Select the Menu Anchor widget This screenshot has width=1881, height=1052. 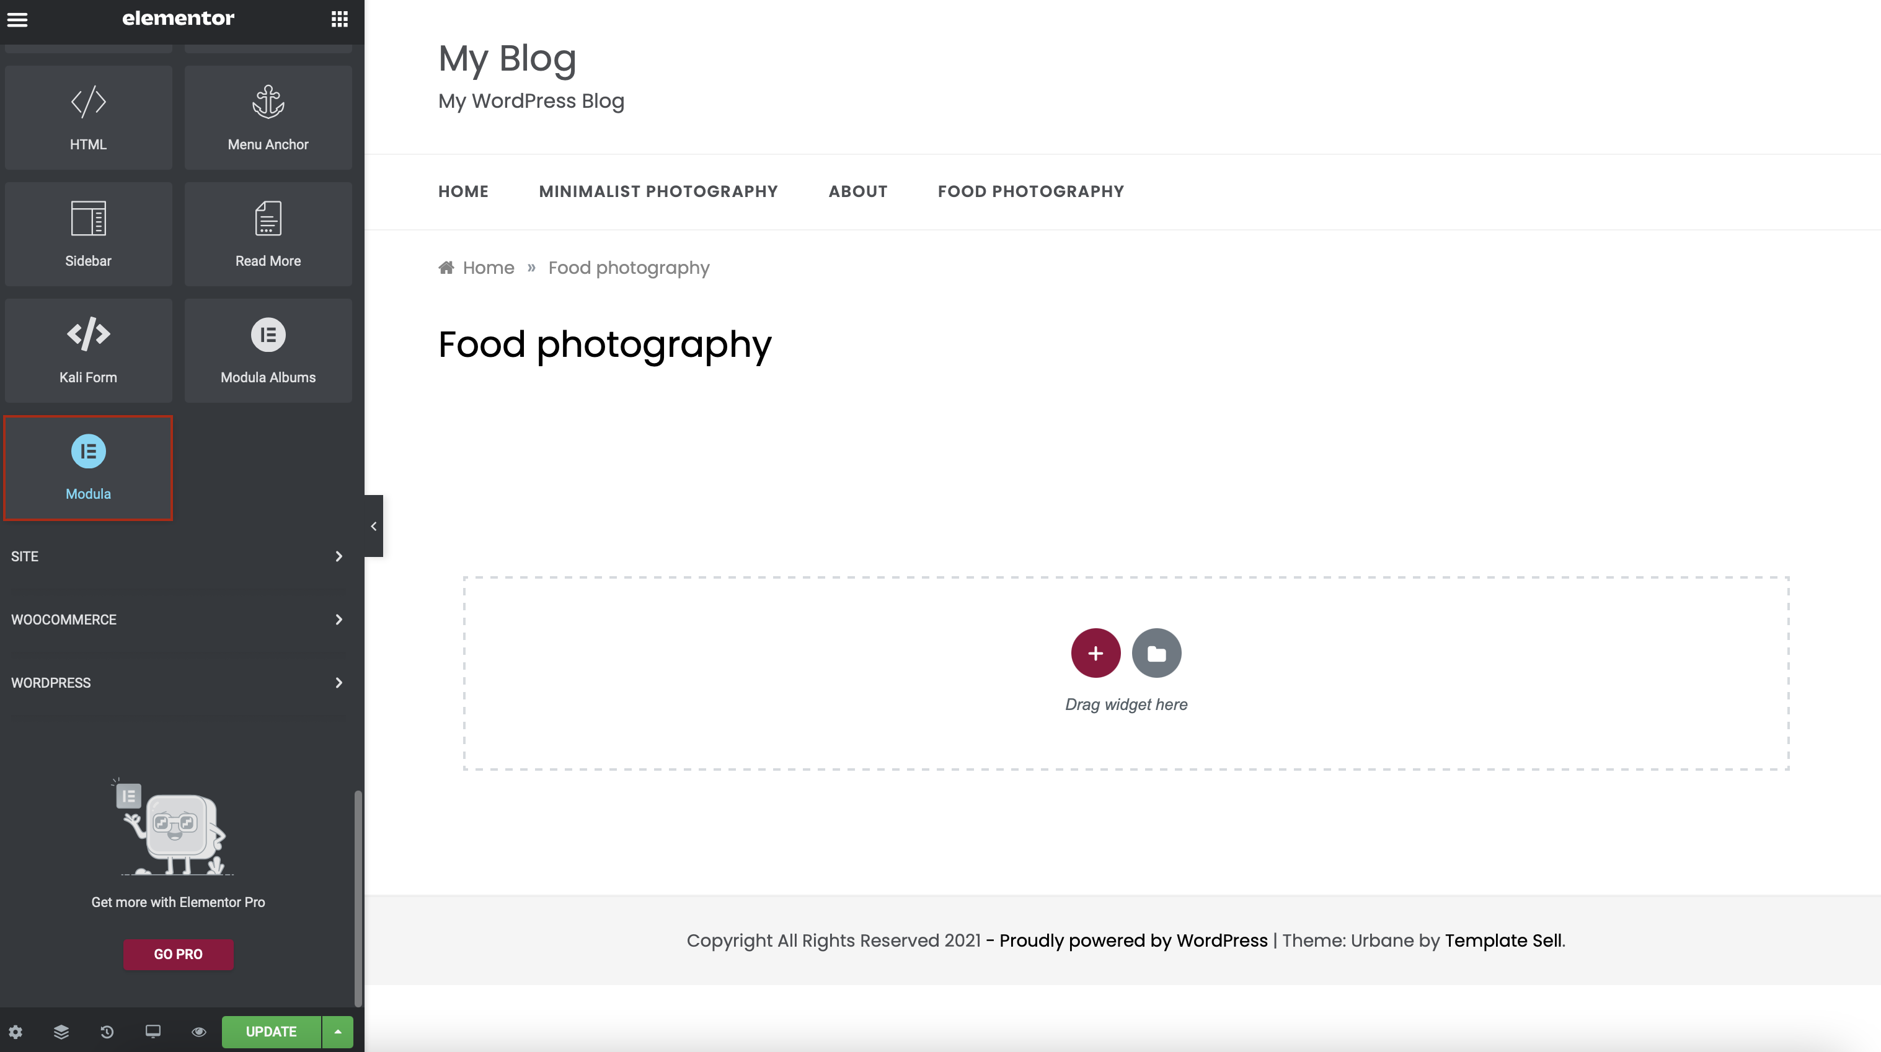(x=268, y=118)
